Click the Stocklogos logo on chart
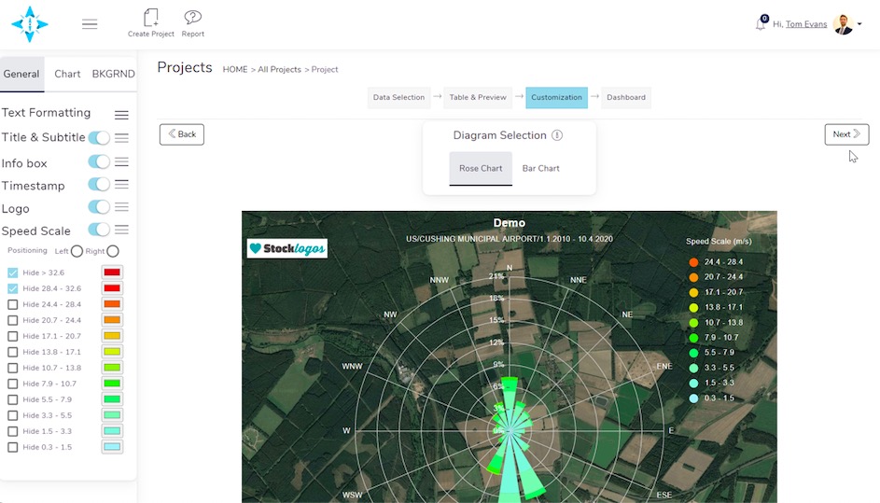Image resolution: width=880 pixels, height=503 pixels. pyautogui.click(x=287, y=248)
